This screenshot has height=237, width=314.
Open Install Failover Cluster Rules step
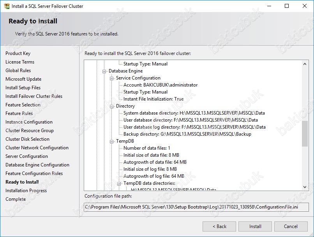pyautogui.click(x=34, y=96)
